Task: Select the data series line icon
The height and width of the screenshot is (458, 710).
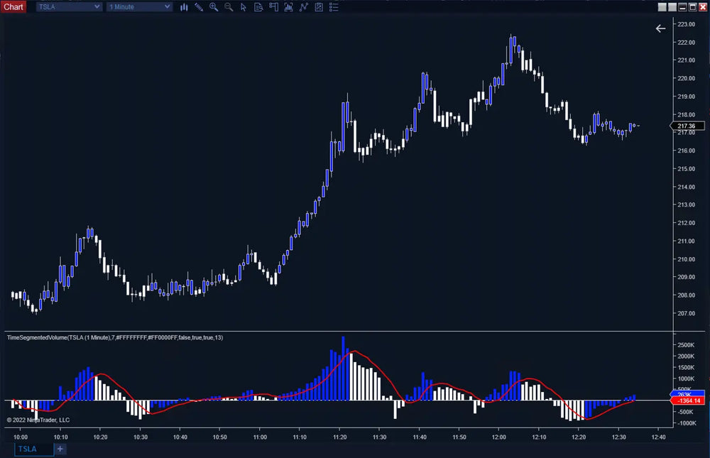Action: [x=303, y=7]
